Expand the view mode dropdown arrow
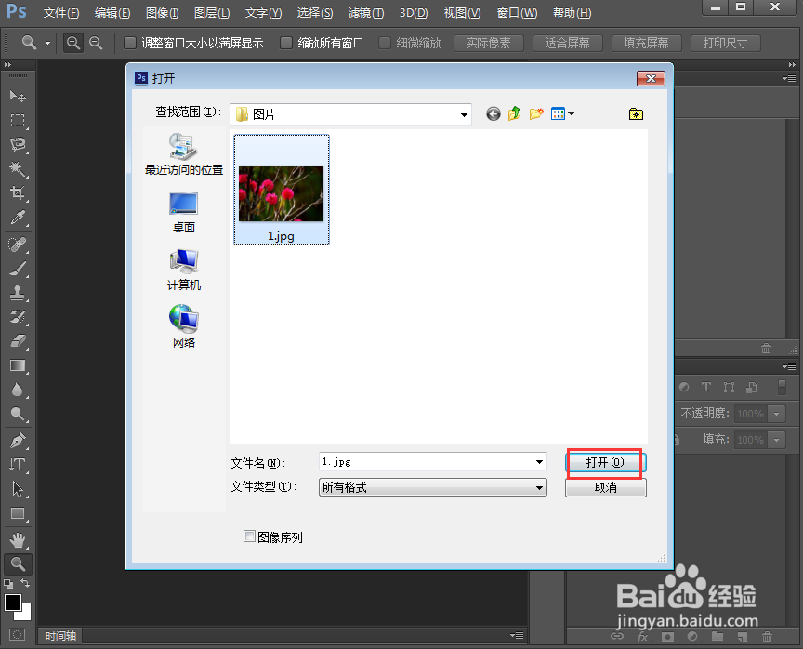The height and width of the screenshot is (649, 803). coord(572,113)
